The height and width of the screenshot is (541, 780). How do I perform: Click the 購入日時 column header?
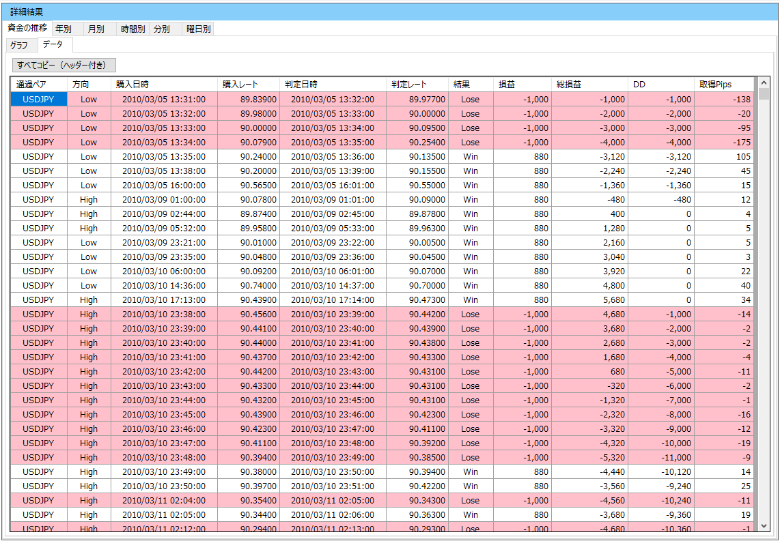[164, 85]
